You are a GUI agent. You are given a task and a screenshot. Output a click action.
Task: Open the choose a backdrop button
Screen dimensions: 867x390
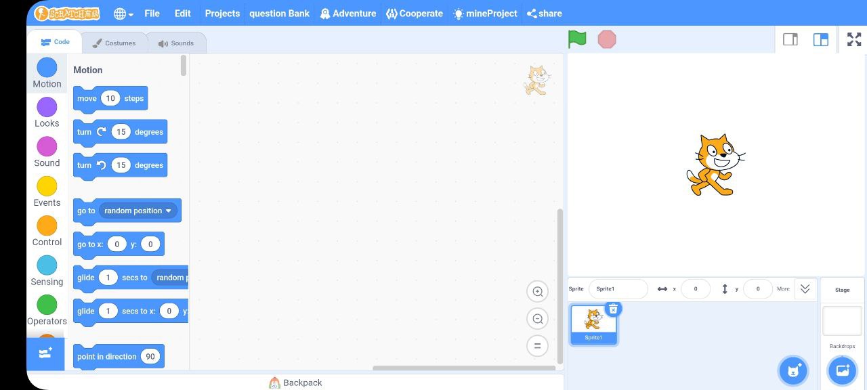coord(843,370)
